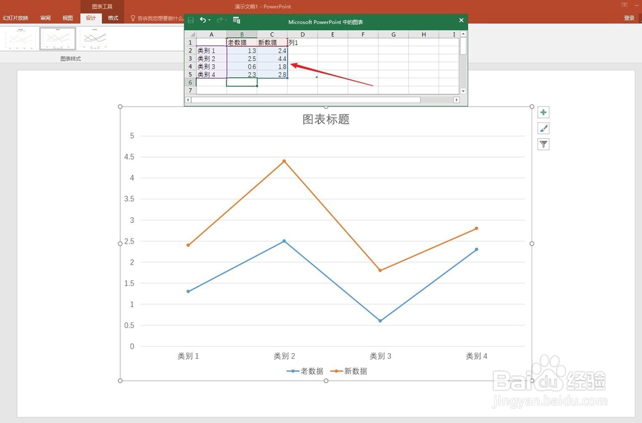Click the 登录 sign-in link

coord(629,18)
